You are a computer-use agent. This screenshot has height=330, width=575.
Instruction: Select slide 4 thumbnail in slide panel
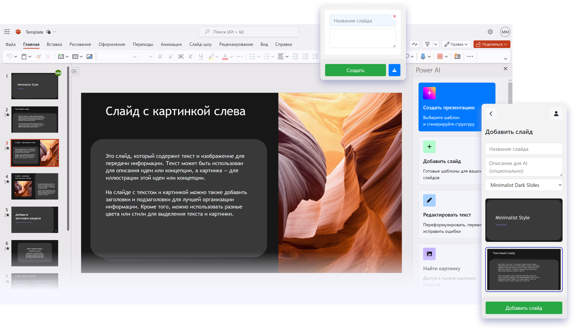pyautogui.click(x=35, y=186)
